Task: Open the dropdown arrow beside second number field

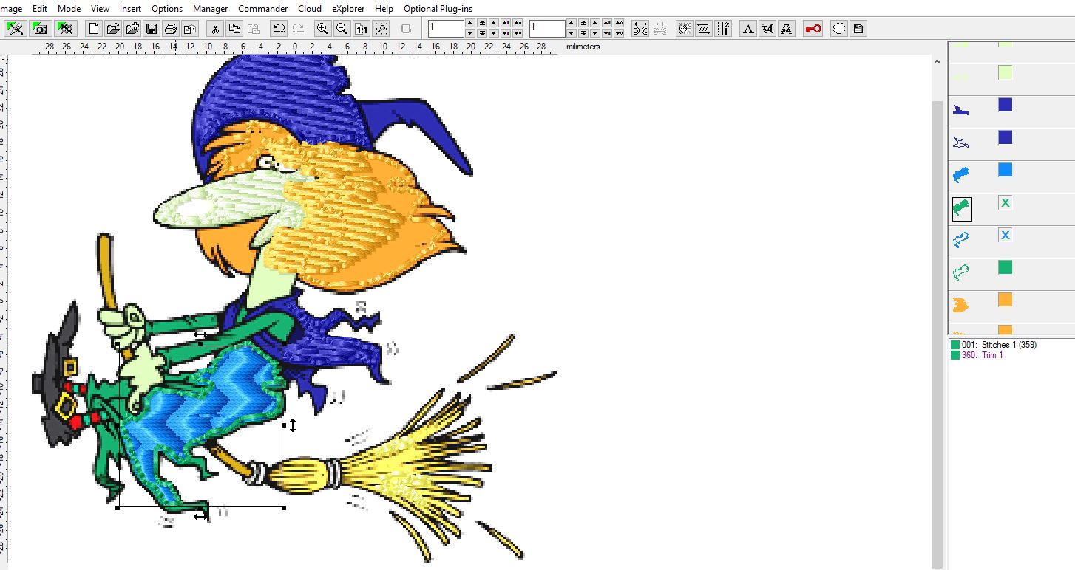Action: click(571, 33)
